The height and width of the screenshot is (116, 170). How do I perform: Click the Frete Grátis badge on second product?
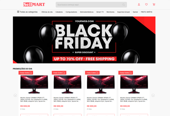tap(59, 73)
